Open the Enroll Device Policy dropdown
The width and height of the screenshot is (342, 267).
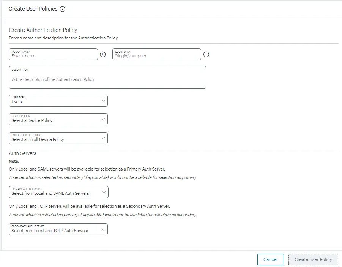58,138
